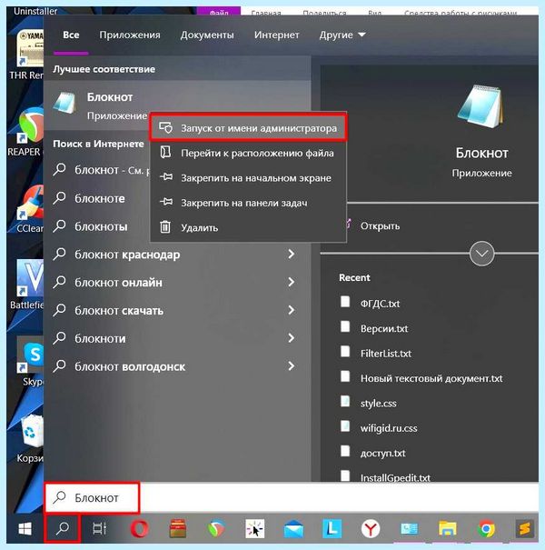Open recent file wifigid.ru.css
The height and width of the screenshot is (550, 545).
(x=389, y=428)
